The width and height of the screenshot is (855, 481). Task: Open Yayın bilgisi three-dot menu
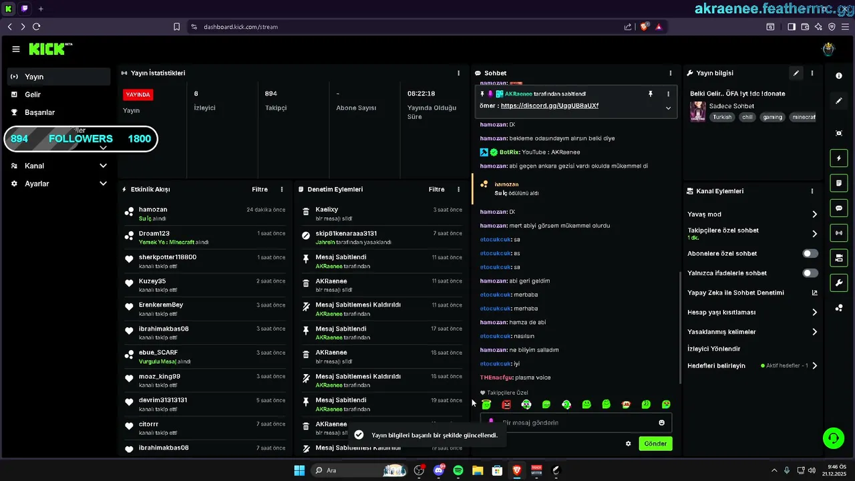click(x=812, y=73)
